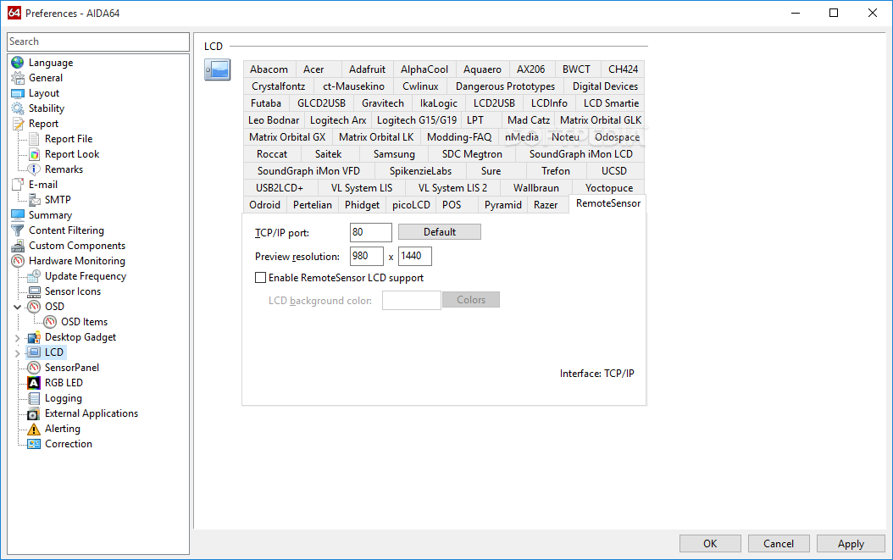Click the E-mail document icon
The width and height of the screenshot is (893, 560).
tap(18, 185)
